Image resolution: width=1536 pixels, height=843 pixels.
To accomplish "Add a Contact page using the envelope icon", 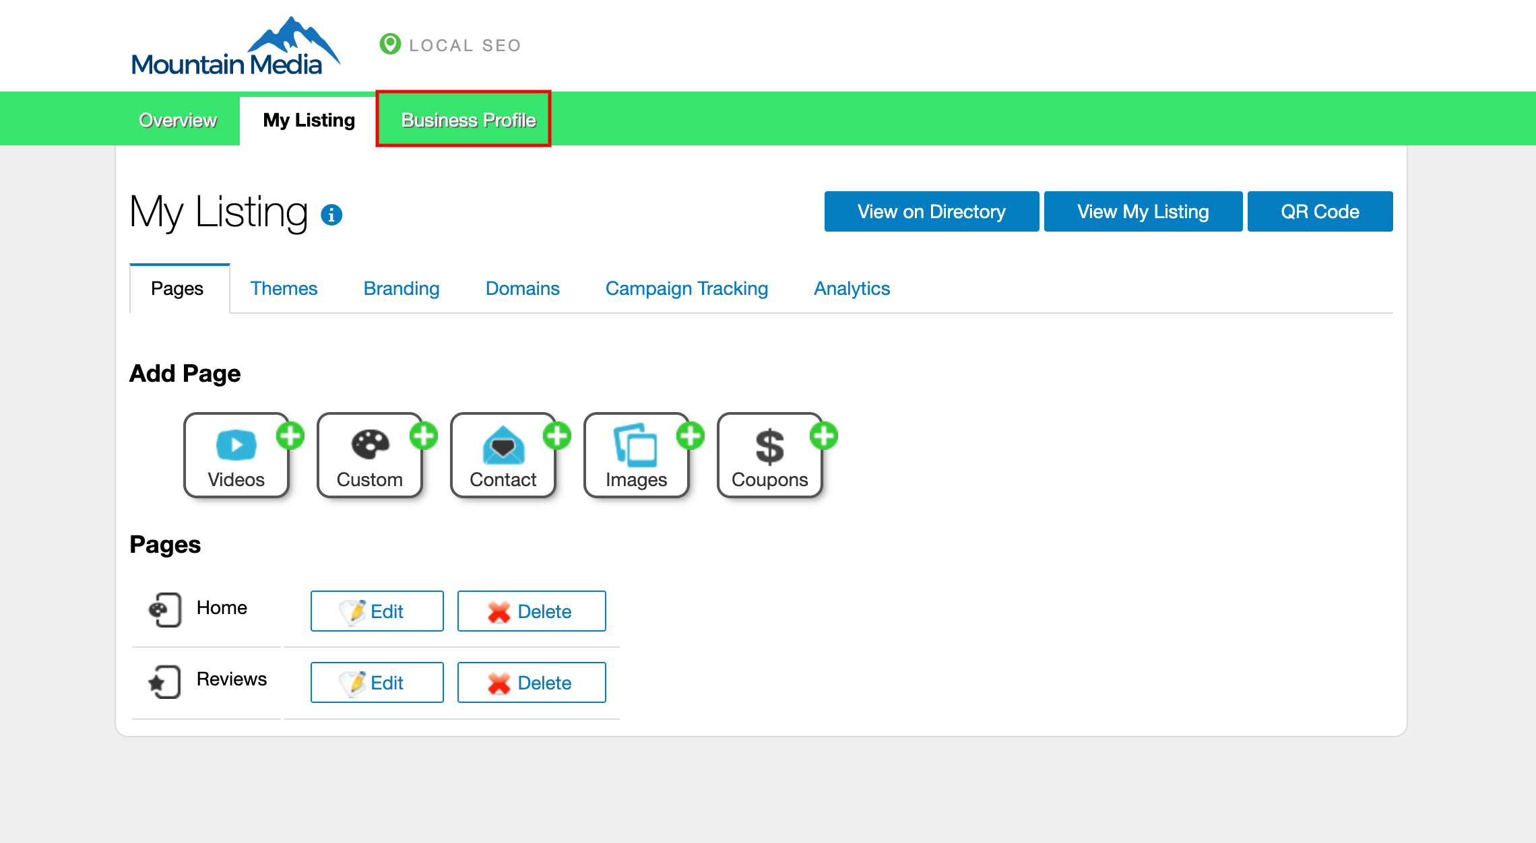I will click(x=502, y=444).
